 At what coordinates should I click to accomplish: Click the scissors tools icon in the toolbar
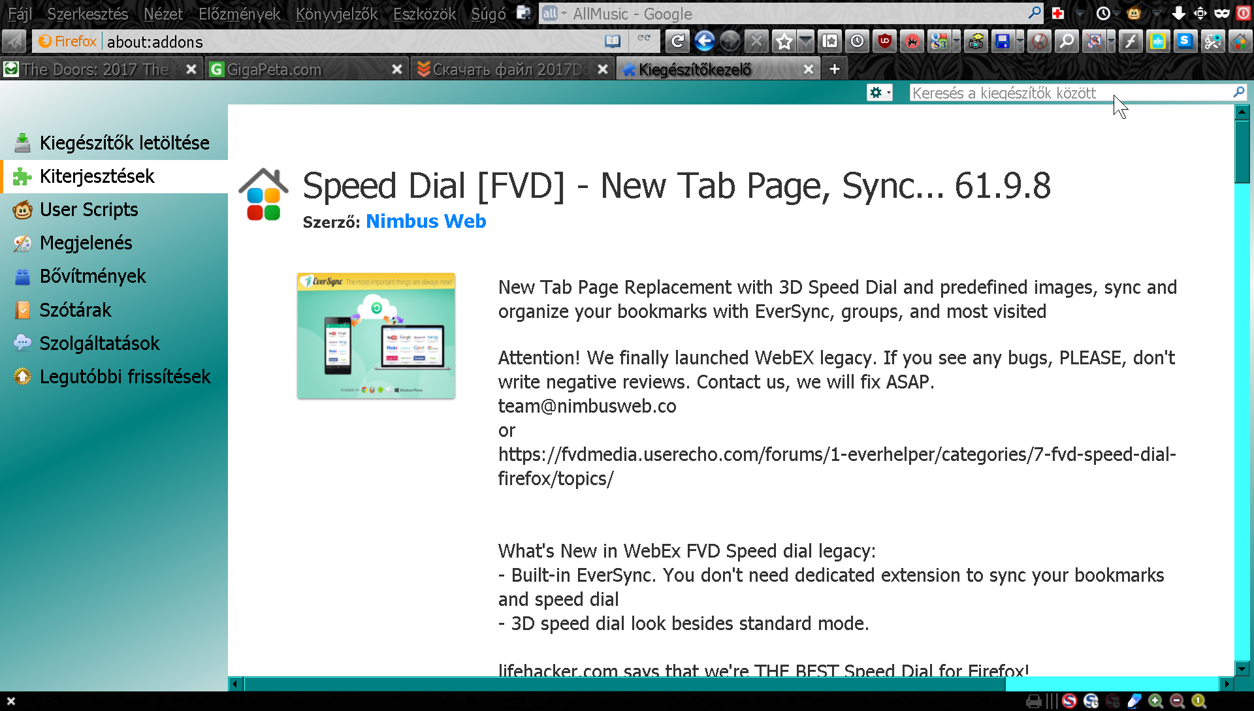(1213, 42)
